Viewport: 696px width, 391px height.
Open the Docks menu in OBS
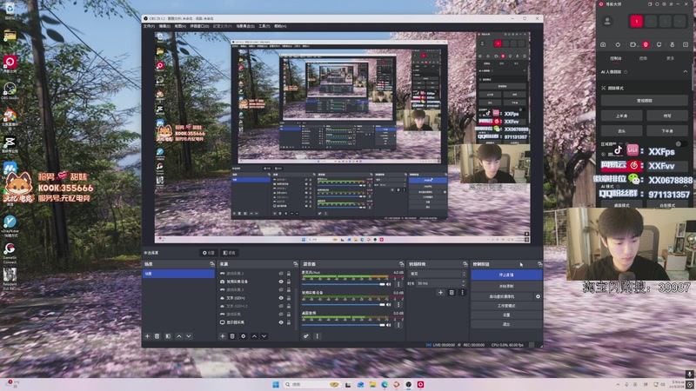199,26
